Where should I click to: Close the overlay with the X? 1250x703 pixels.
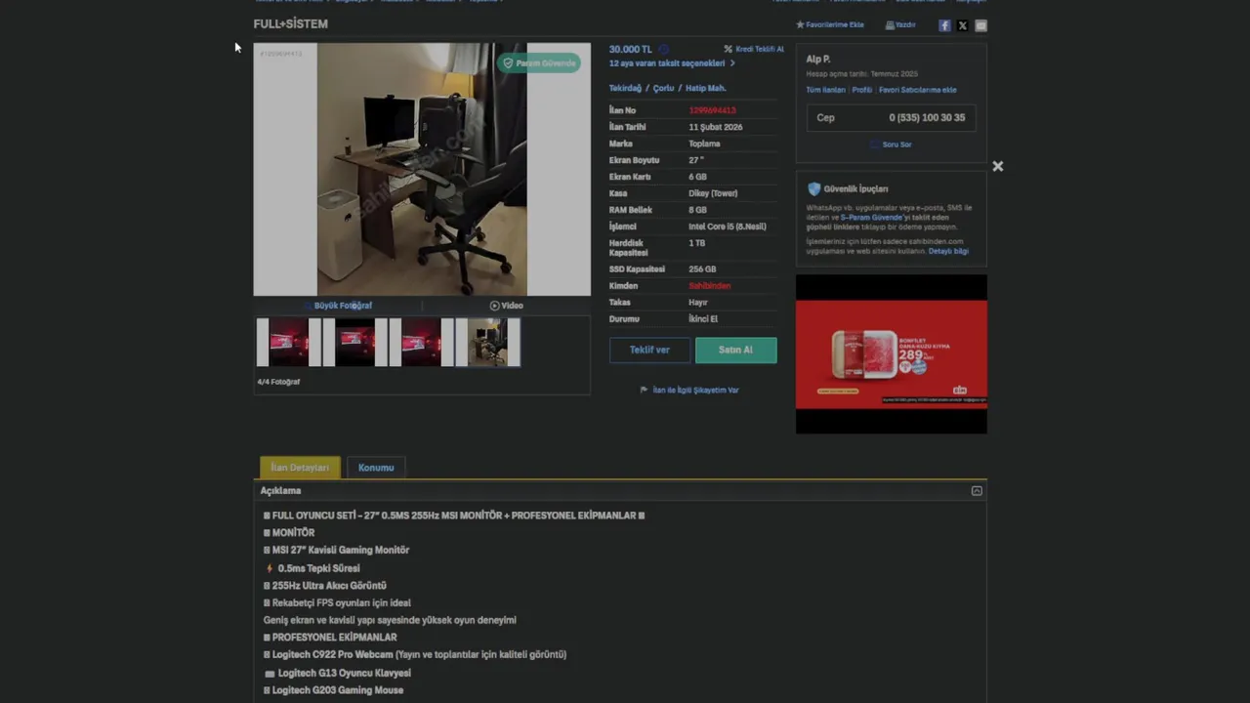(x=998, y=166)
